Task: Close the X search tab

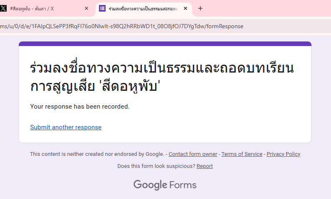Action: point(86,8)
